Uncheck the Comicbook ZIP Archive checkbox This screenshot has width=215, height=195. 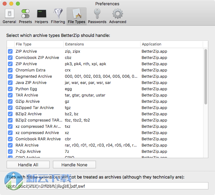click(x=10, y=58)
